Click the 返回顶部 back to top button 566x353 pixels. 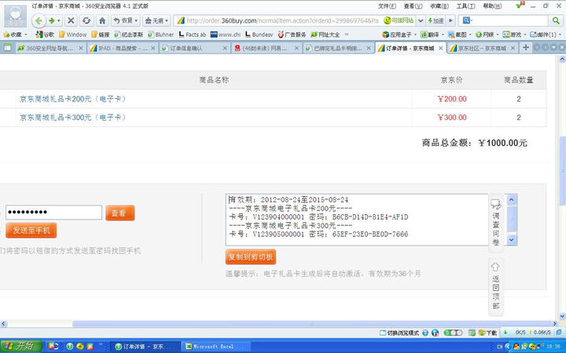pos(496,286)
